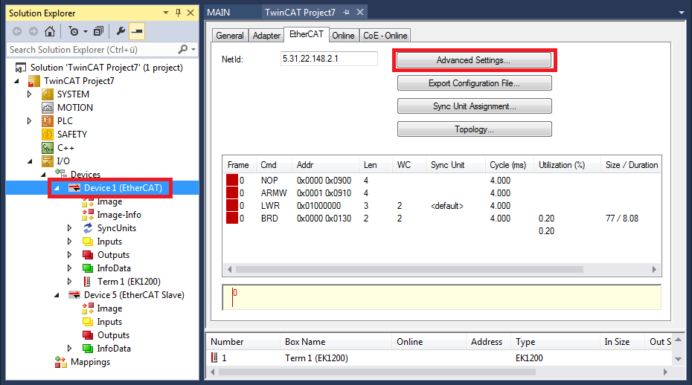Click the I/O node icon
The width and height of the screenshot is (692, 385).
[x=47, y=161]
